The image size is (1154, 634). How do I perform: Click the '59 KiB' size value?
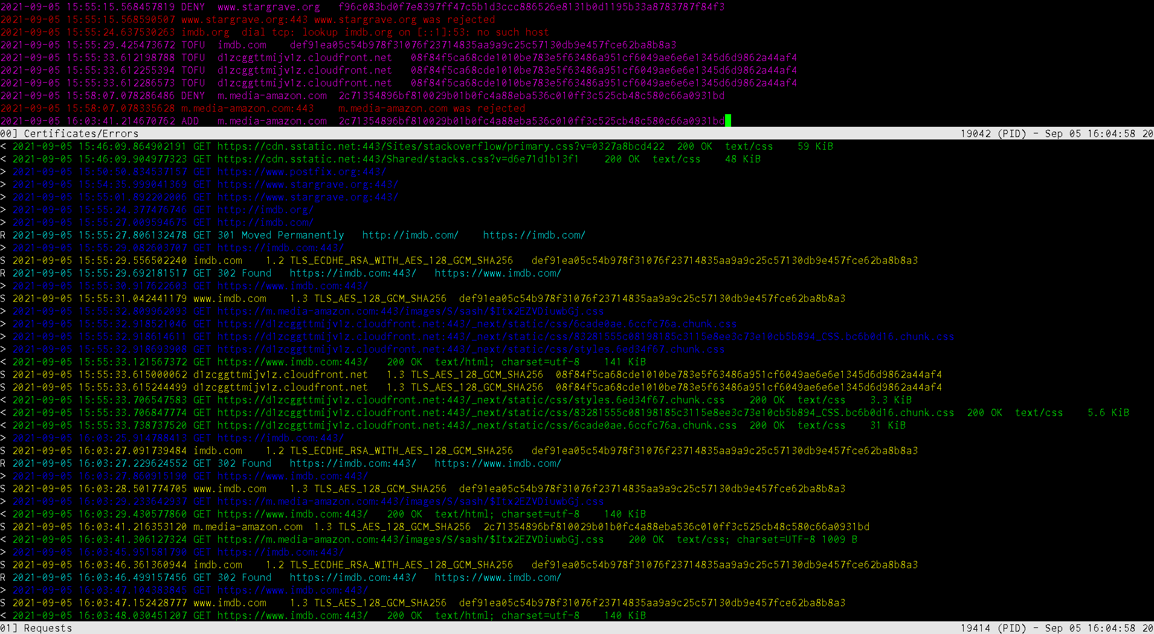pos(815,146)
